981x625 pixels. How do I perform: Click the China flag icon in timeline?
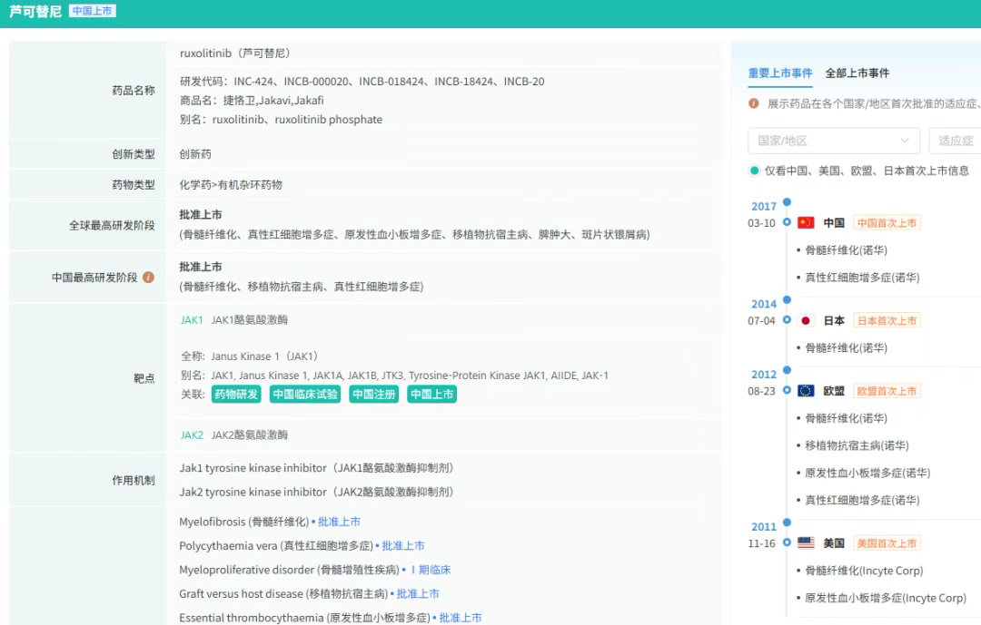pyautogui.click(x=806, y=223)
